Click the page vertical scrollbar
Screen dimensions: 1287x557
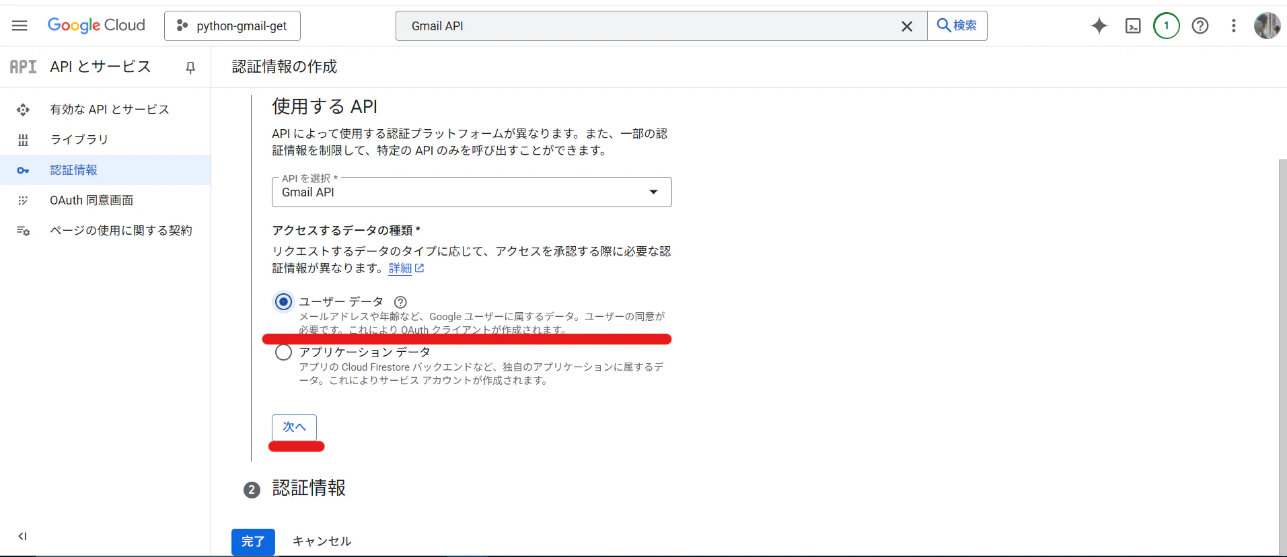(1282, 357)
